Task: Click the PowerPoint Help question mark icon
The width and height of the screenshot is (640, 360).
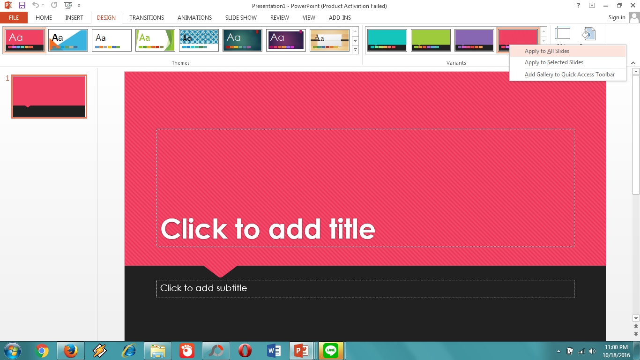Action: tap(578, 6)
